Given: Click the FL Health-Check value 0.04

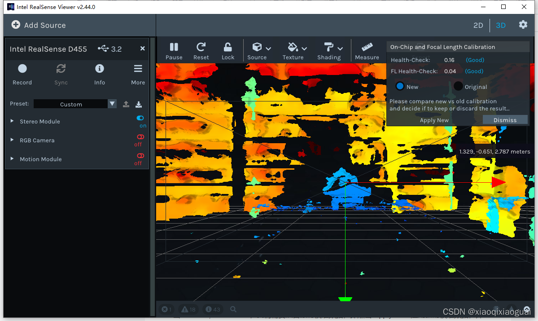Looking at the screenshot, I should click(x=450, y=71).
